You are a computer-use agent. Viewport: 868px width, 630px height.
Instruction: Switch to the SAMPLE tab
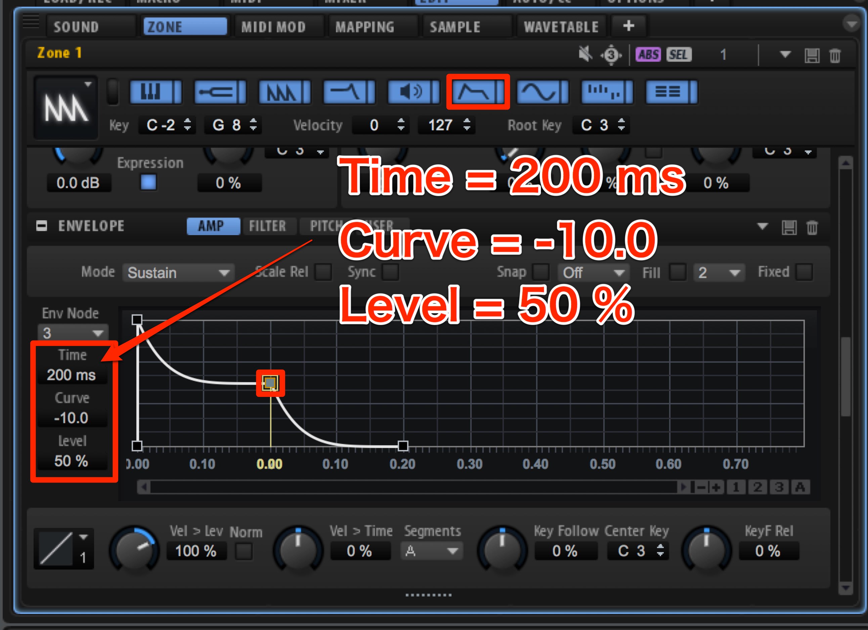coord(467,27)
